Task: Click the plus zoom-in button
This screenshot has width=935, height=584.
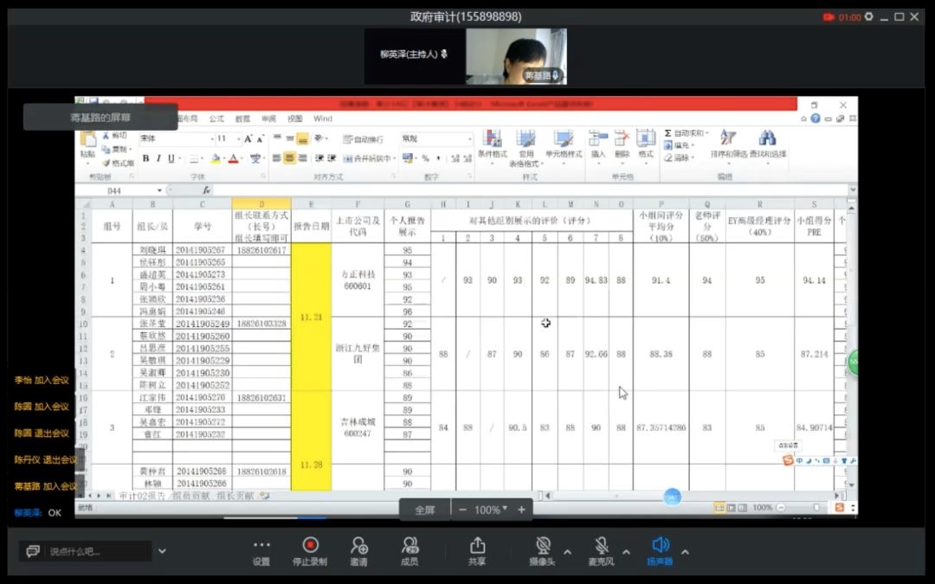Action: [x=521, y=510]
